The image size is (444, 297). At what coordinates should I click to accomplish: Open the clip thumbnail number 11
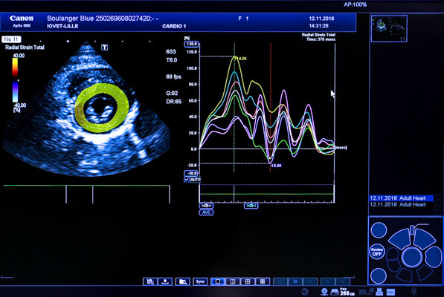[389, 28]
